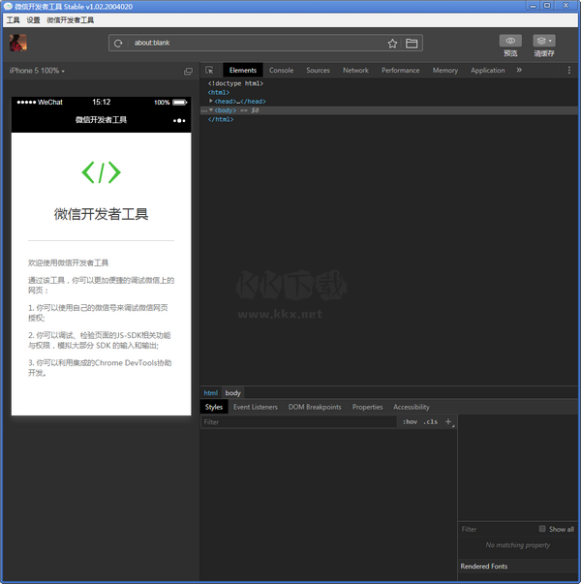Open the clear cache dropdown button
Viewport: 581px width, 584px height.
tap(544, 41)
